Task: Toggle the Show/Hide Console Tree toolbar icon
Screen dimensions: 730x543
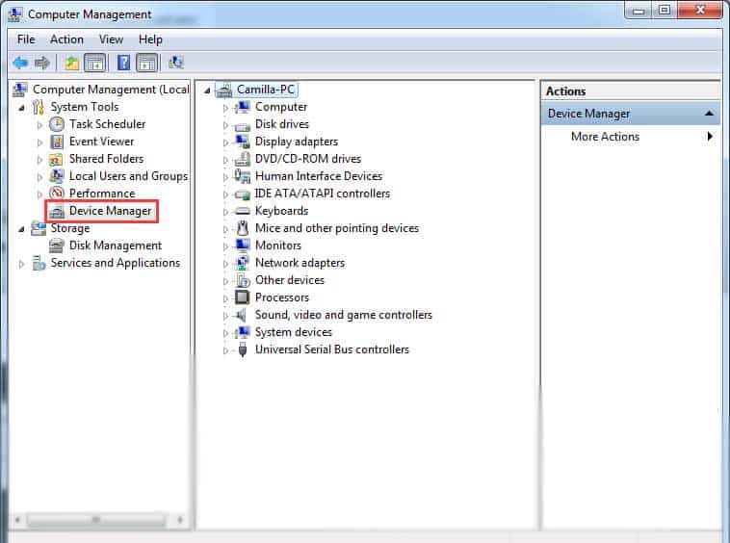Action: pos(95,63)
